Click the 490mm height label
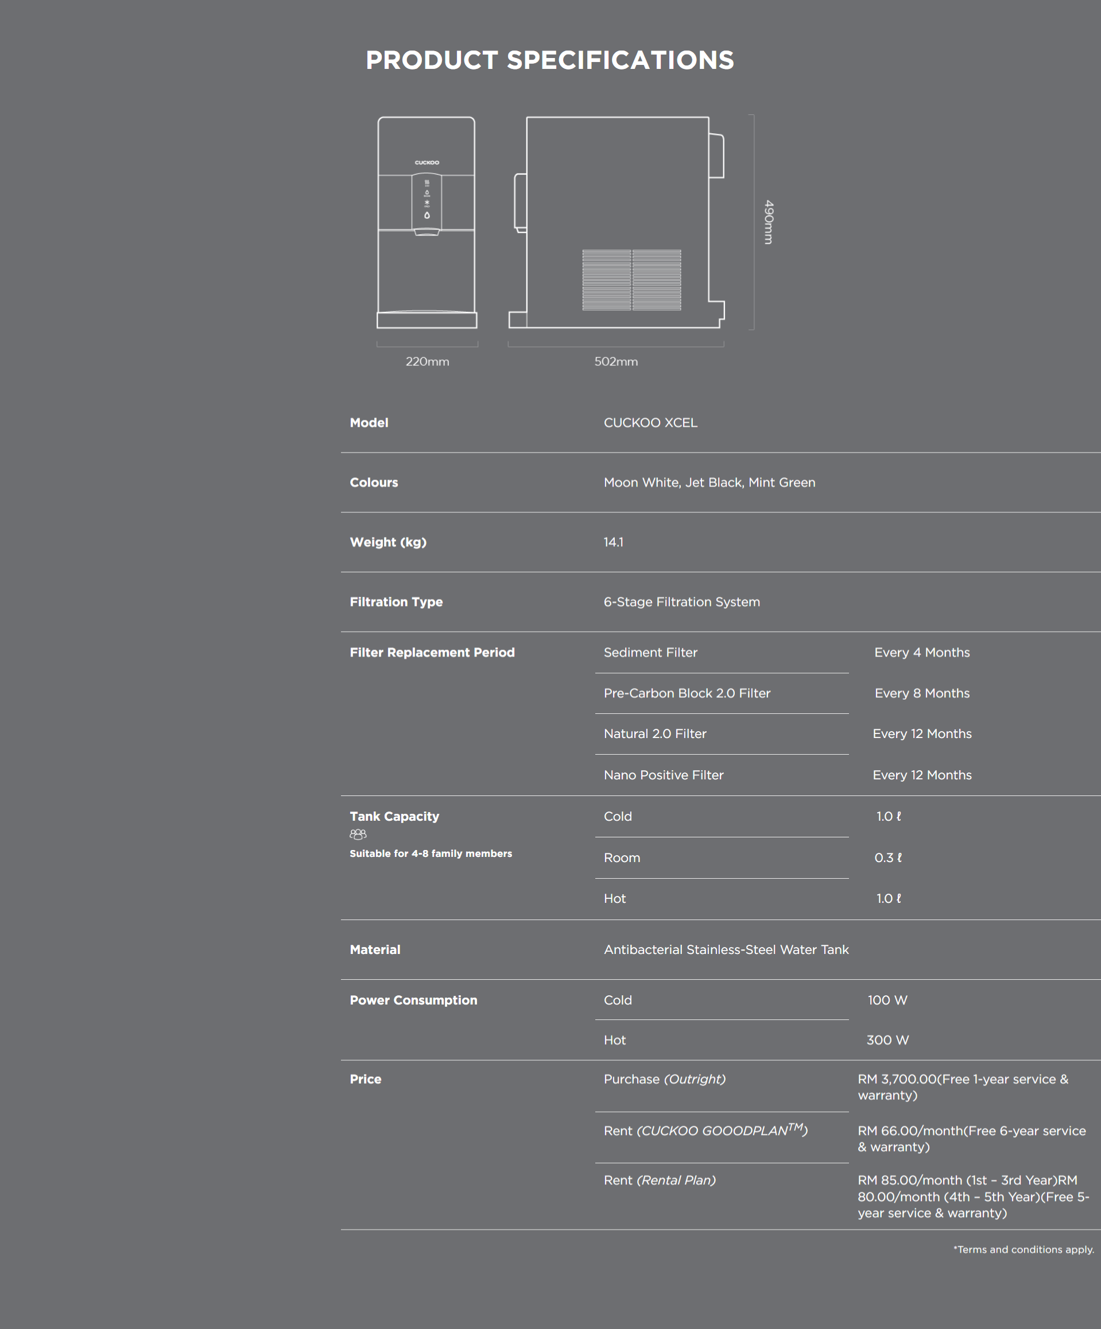 769,222
